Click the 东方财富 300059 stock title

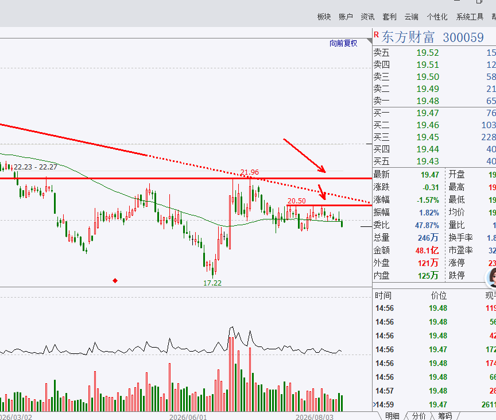click(432, 37)
